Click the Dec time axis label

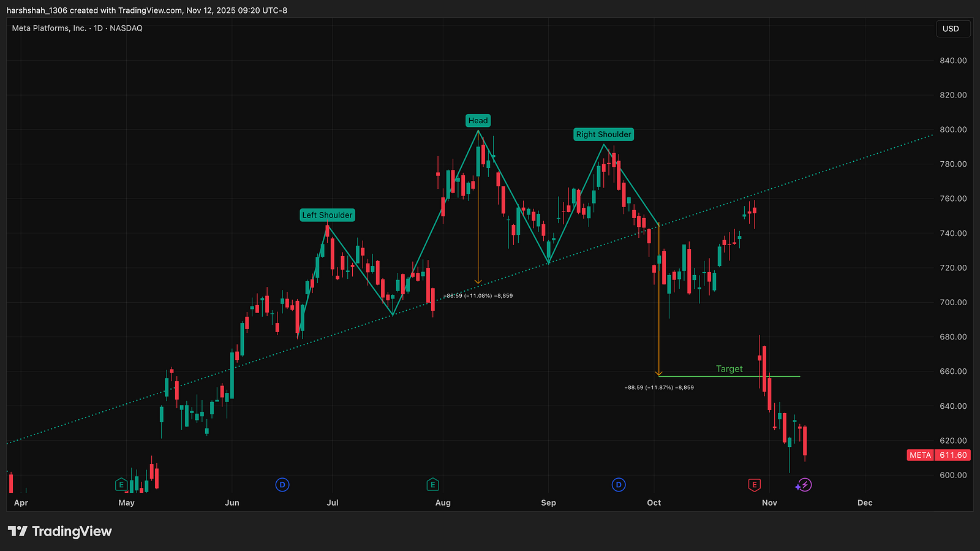point(865,503)
